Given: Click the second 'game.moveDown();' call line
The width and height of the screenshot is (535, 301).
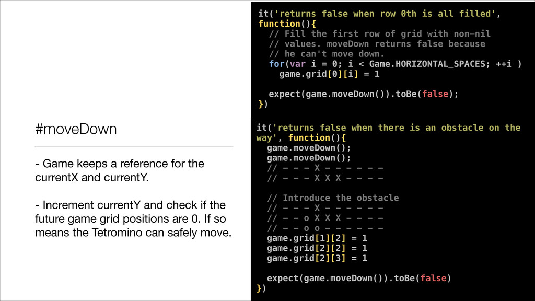Looking at the screenshot, I should coord(309,158).
